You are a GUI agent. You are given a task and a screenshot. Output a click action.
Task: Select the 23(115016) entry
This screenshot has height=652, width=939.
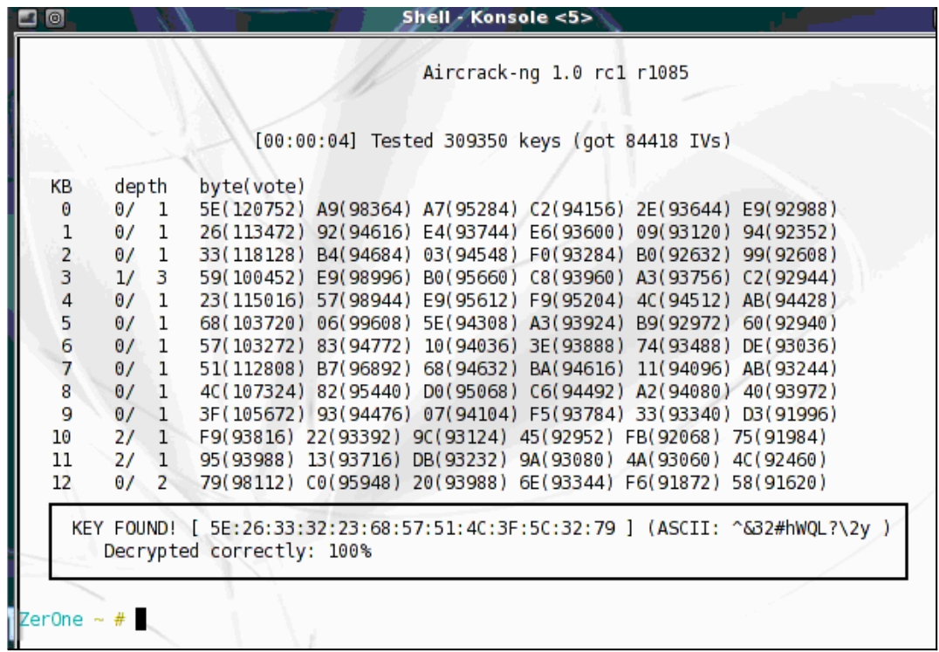[252, 300]
